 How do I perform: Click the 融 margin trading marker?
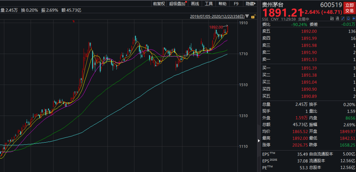[x=332, y=19]
